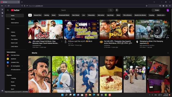Viewport: 172px width, 97px height.
Task: Click the Goldmines channel avatar under Puli
Action: pos(101,42)
